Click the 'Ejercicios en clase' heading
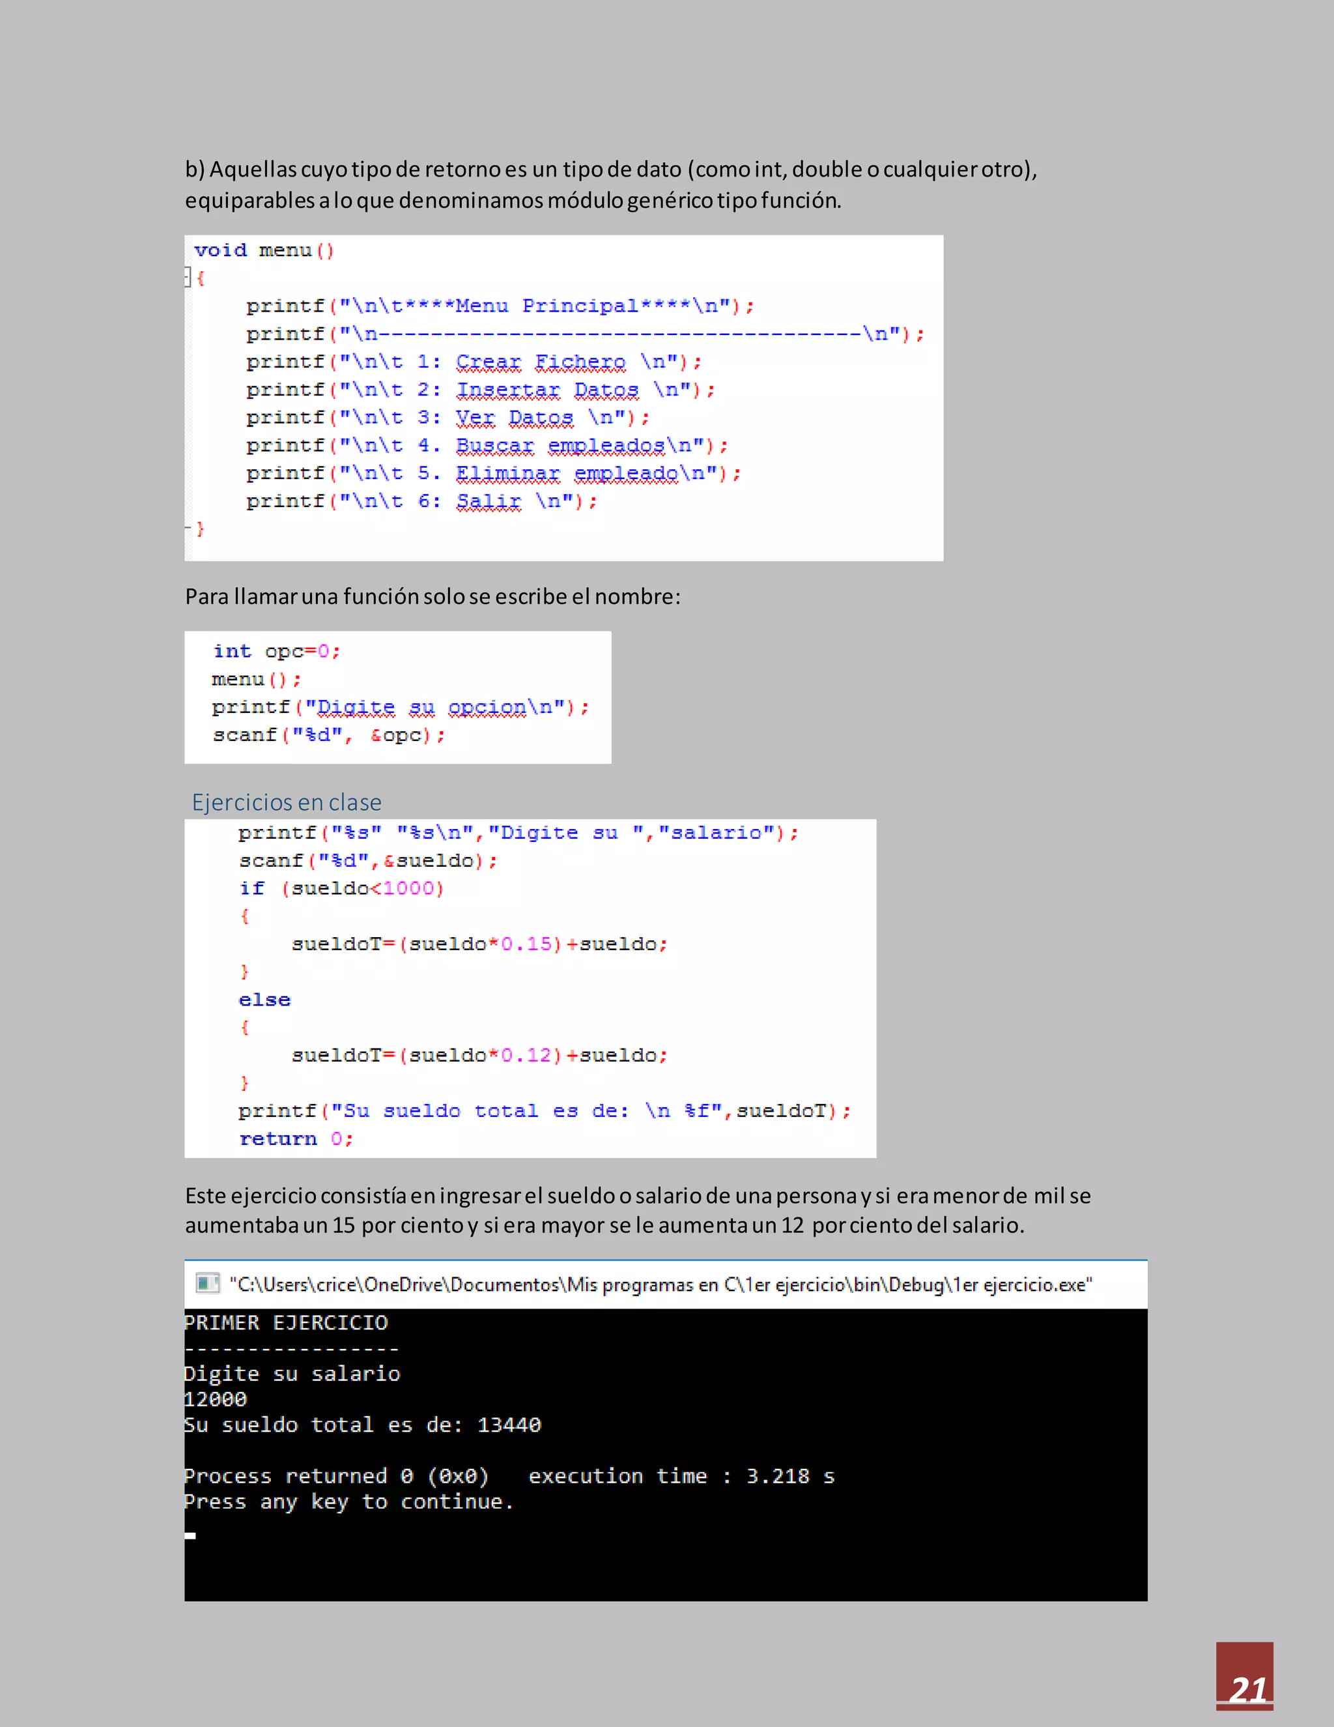 click(286, 802)
